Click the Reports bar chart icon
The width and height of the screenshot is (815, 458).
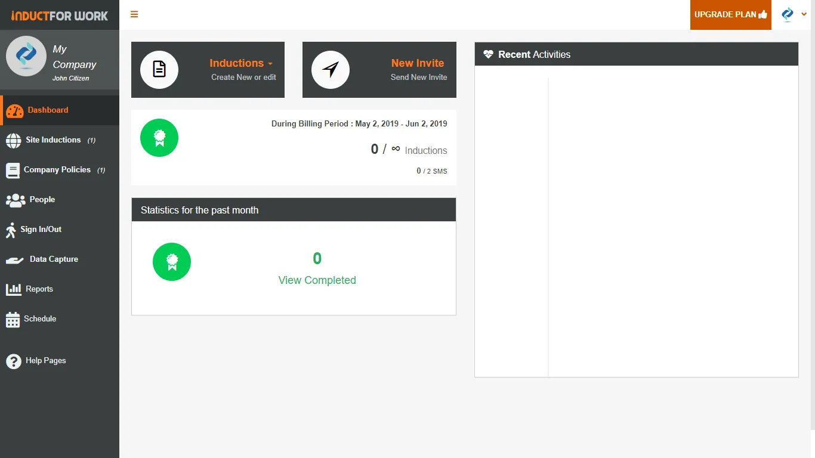tap(14, 289)
